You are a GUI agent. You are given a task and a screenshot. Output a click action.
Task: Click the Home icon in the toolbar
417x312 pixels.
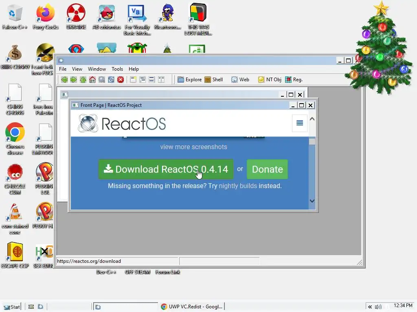click(92, 80)
